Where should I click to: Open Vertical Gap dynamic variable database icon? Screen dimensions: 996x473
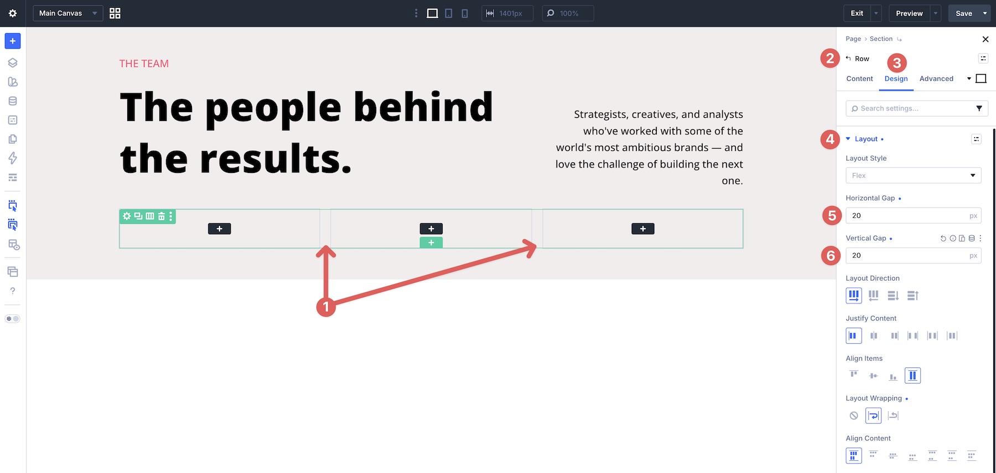coord(972,239)
